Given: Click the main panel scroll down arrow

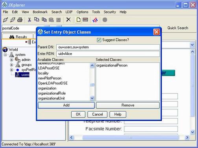Looking at the screenshot, I should click(192, 132).
